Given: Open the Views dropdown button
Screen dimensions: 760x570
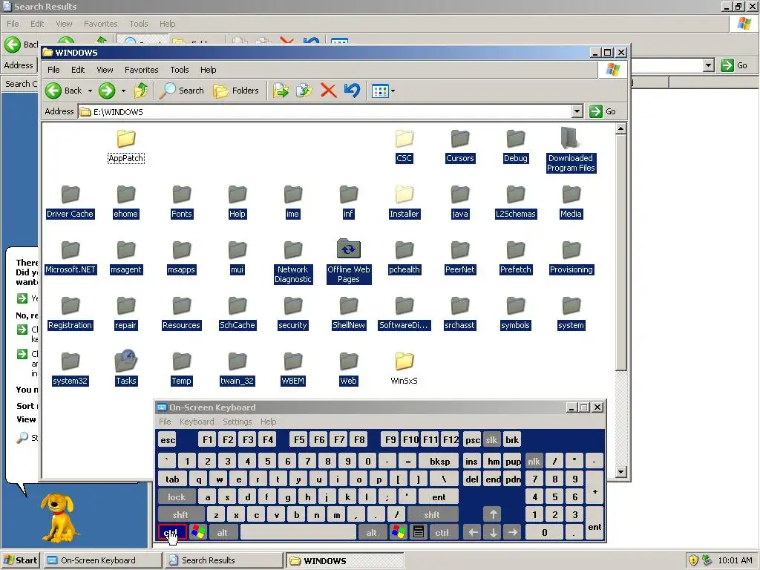Looking at the screenshot, I should click(x=383, y=91).
